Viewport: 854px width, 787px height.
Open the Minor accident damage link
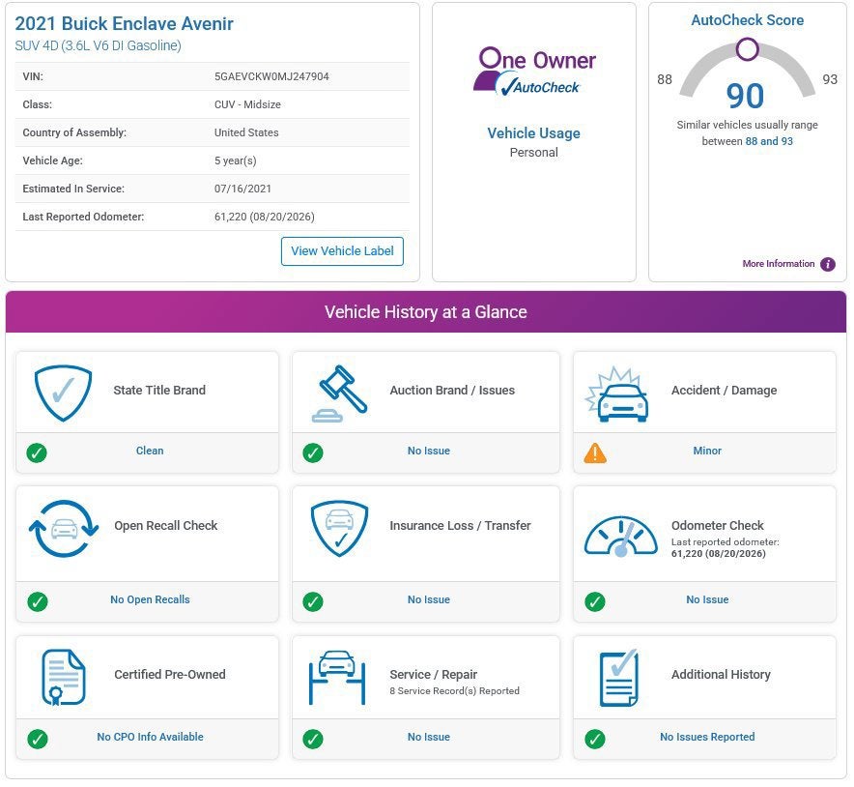pos(707,451)
